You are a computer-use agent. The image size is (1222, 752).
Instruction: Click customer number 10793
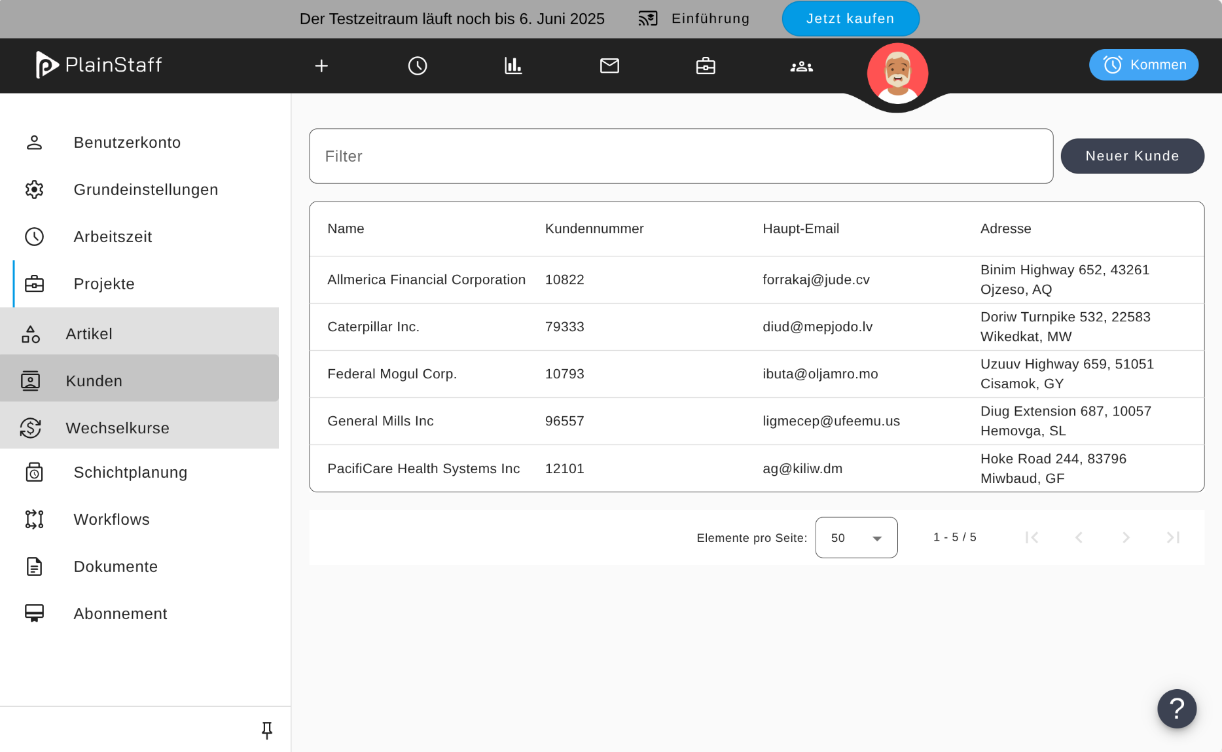[564, 374]
